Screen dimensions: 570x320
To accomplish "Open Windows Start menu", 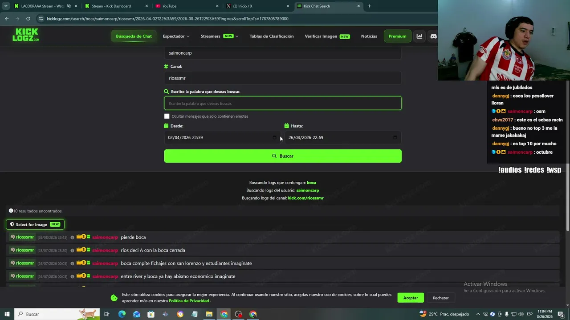I will [x=7, y=314].
